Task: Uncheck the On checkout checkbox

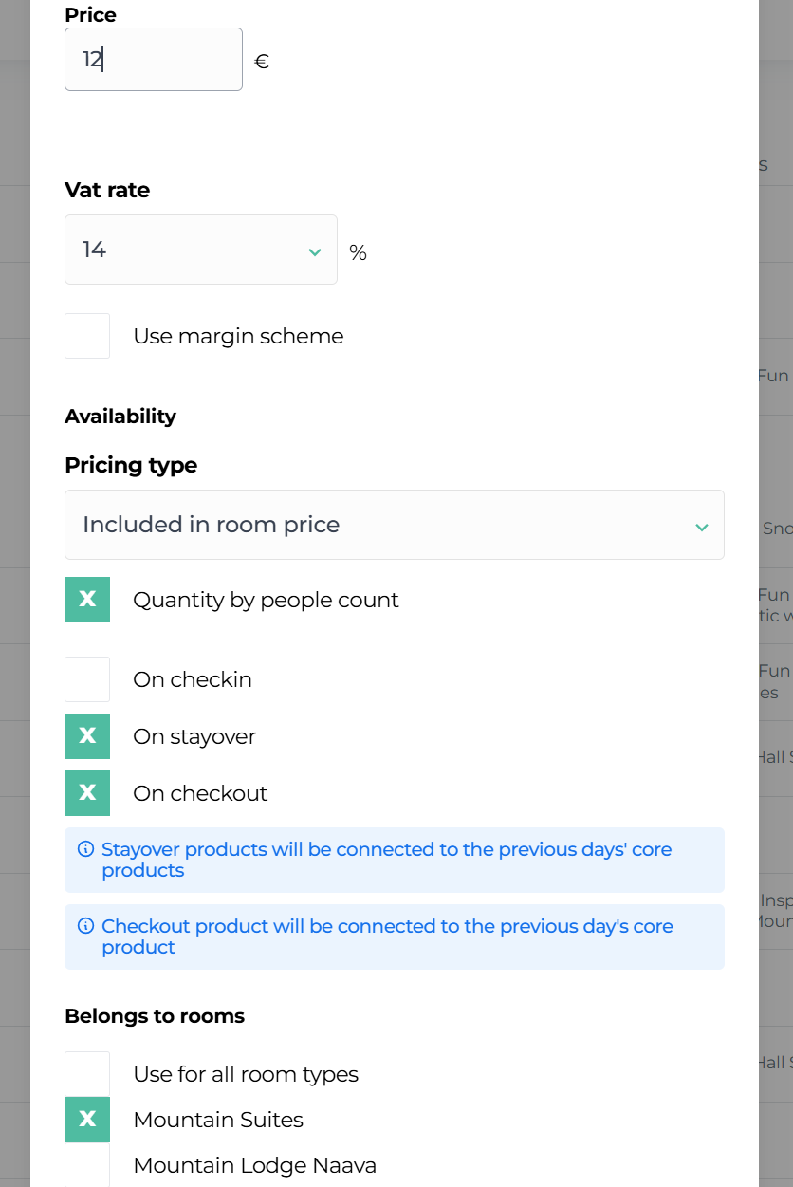Action: [x=87, y=793]
